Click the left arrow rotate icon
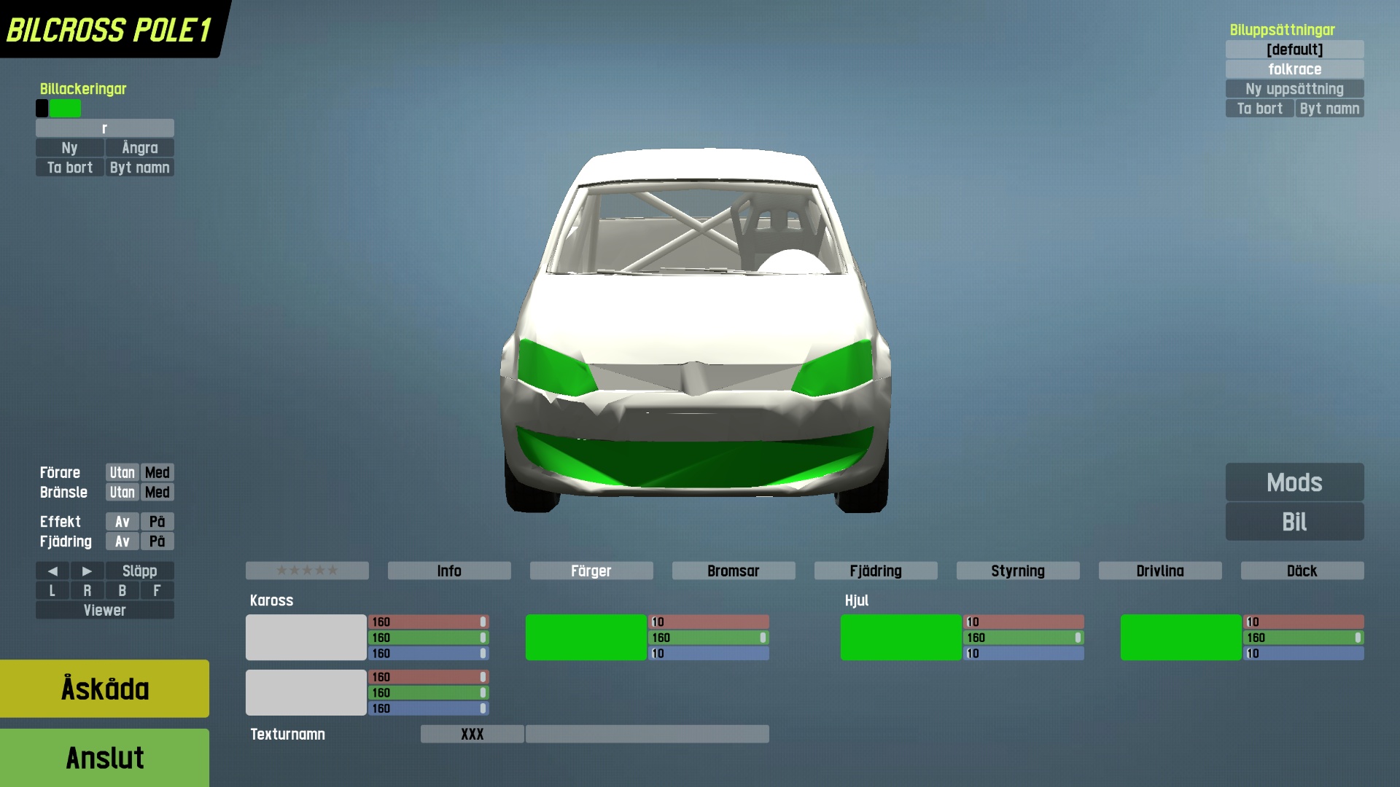This screenshot has height=787, width=1400. pyautogui.click(x=52, y=571)
